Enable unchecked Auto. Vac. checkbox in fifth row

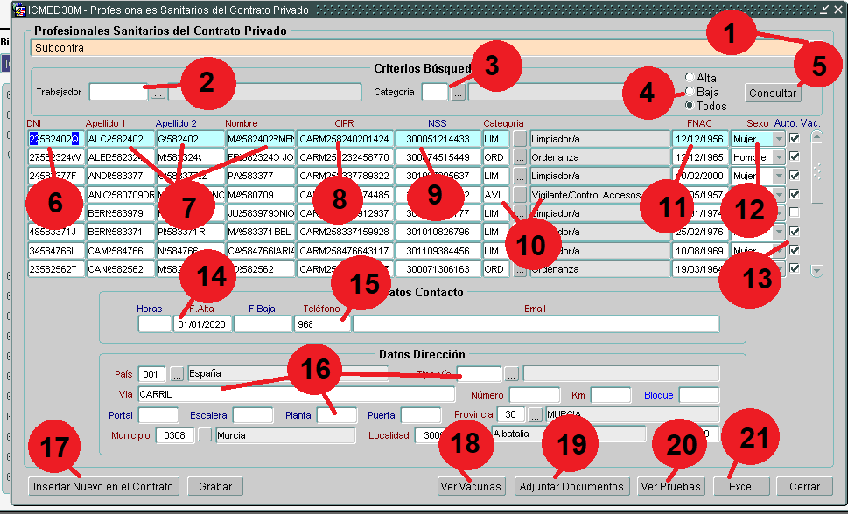[x=795, y=213]
